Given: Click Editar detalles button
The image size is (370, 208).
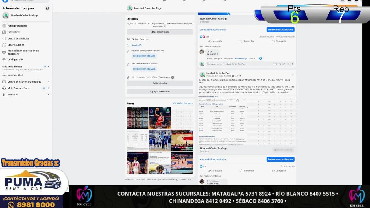Looking at the screenshot, I should [x=160, y=83].
